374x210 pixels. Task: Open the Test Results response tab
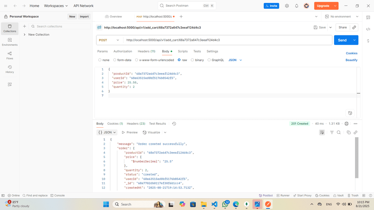click(x=157, y=124)
